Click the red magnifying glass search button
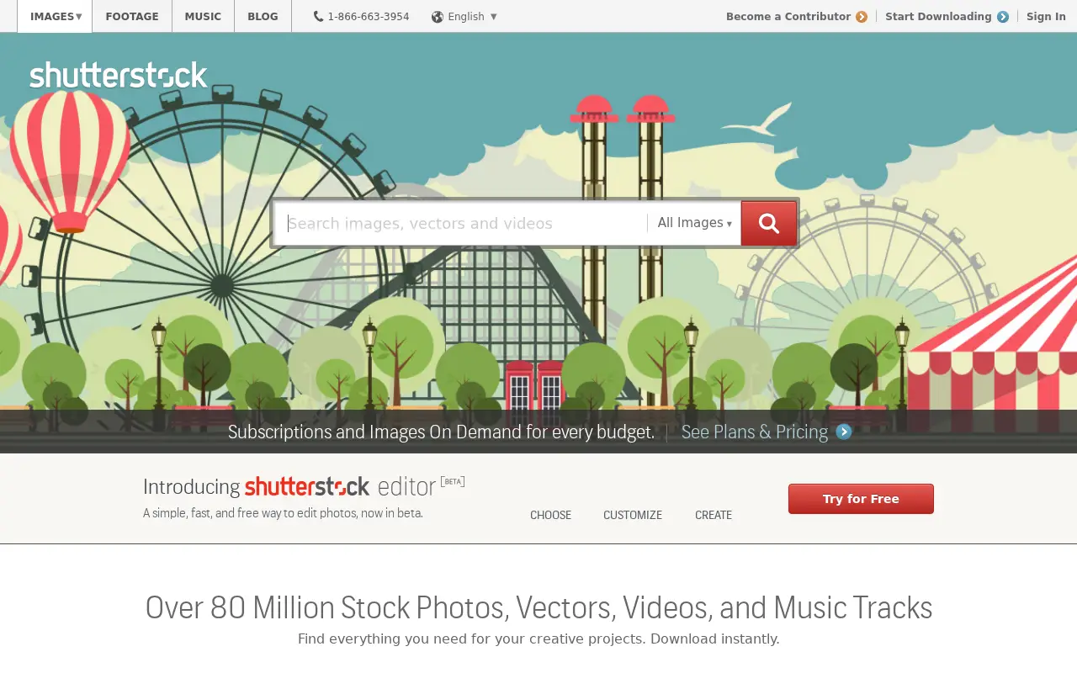The image size is (1077, 673). point(768,223)
